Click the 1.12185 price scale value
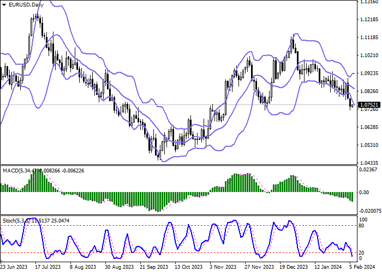The height and width of the screenshot is (272, 382). 369,19
